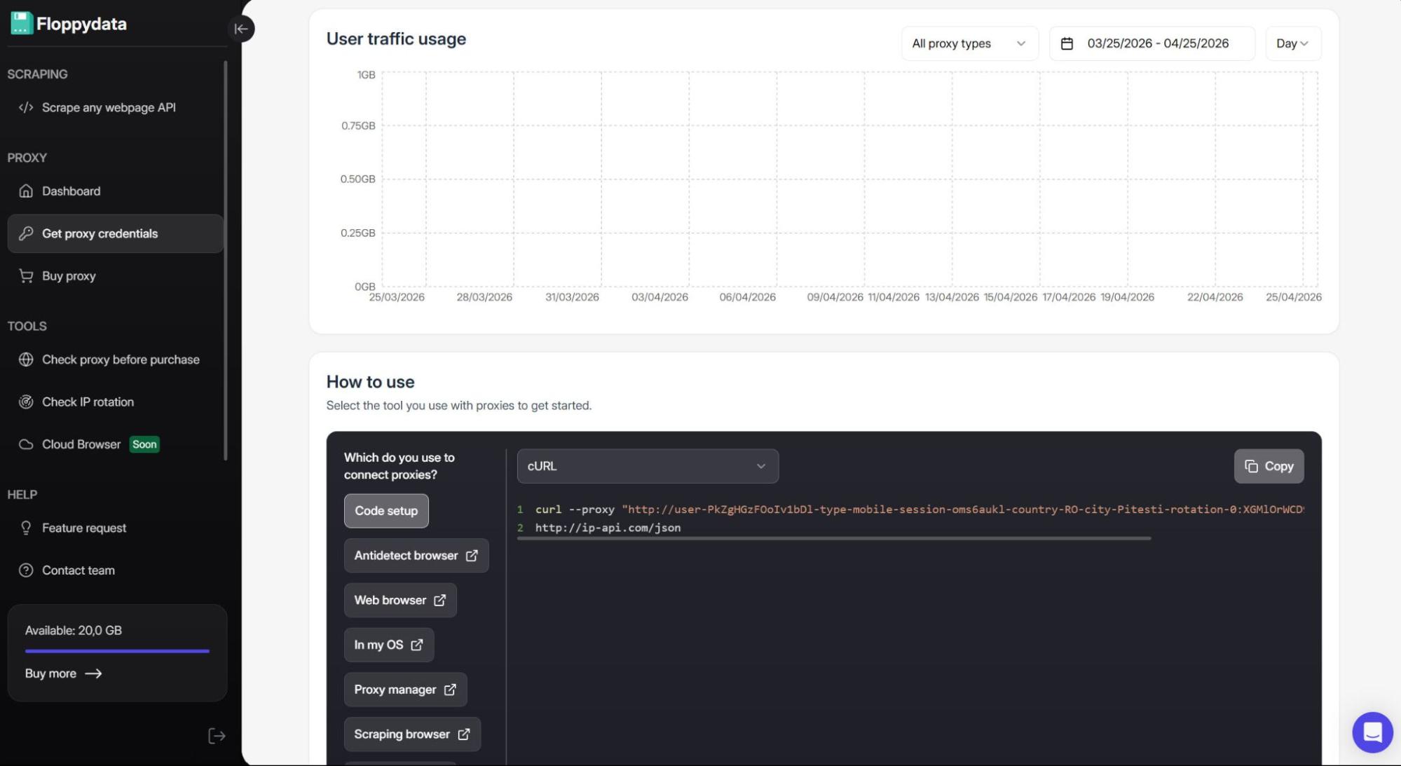
Task: Click the key icon for Get proxy credentials
Action: click(26, 233)
